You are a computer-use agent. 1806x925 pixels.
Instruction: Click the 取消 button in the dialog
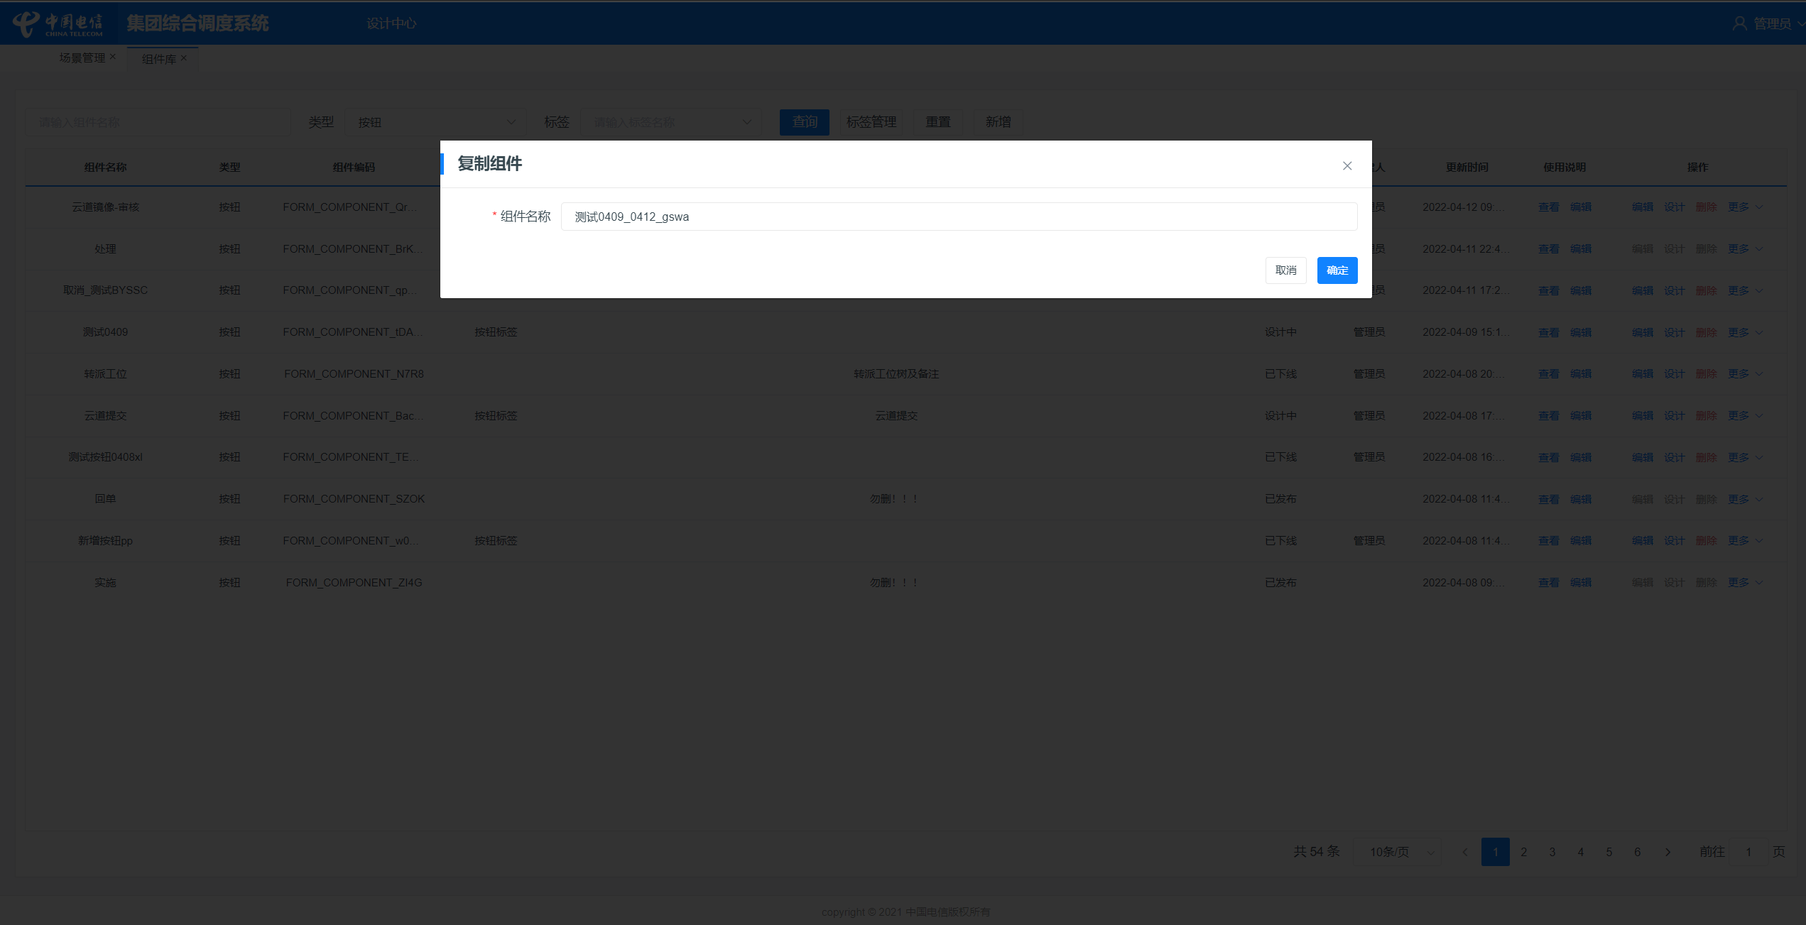(x=1285, y=270)
